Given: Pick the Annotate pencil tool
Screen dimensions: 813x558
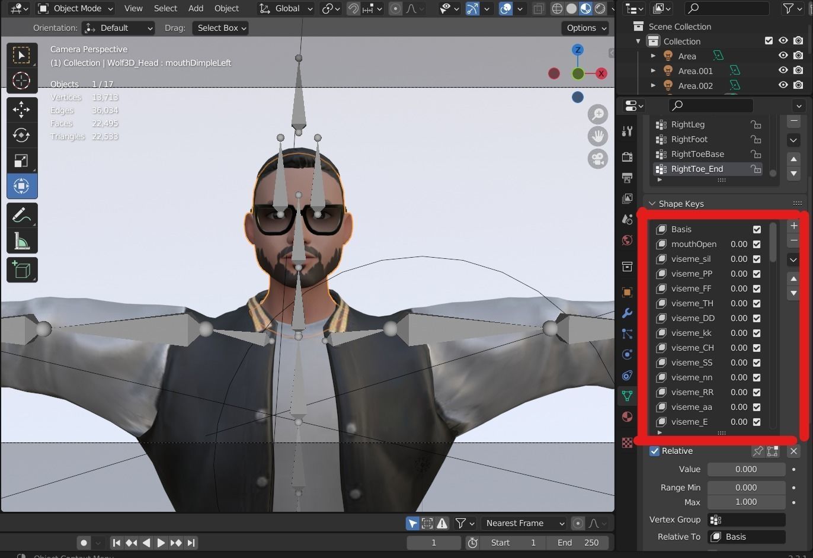Looking at the screenshot, I should point(22,215).
